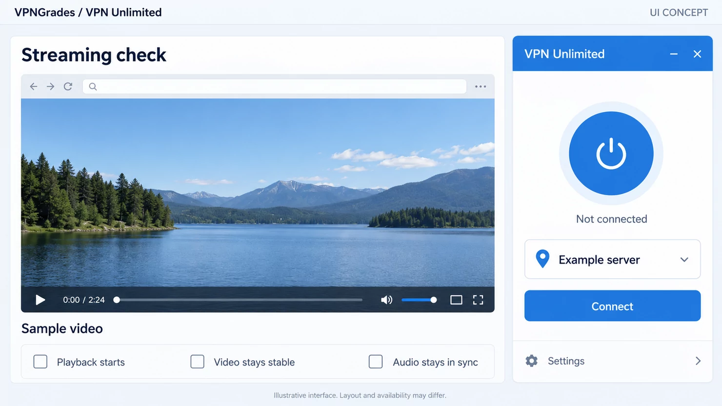
Task: Click the lake video frame
Action: [x=258, y=192]
